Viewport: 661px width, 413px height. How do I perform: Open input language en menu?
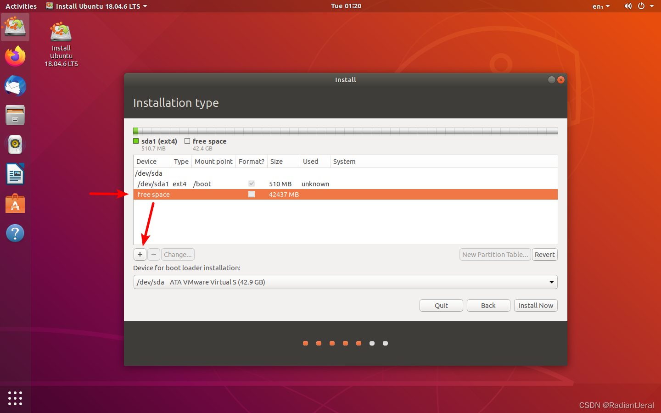(601, 6)
